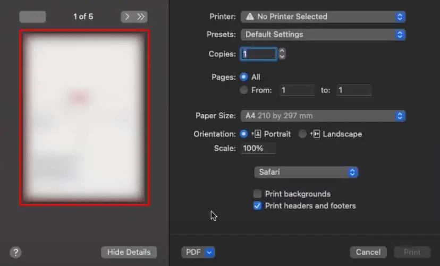This screenshot has height=266, width=440.
Task: Open the Safari options dropdown
Action: click(x=306, y=172)
